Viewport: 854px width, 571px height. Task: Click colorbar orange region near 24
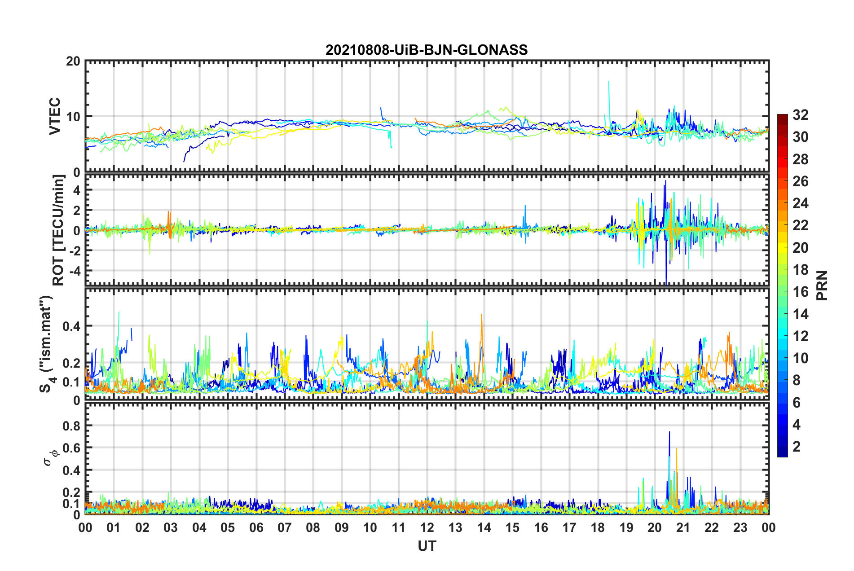point(782,204)
